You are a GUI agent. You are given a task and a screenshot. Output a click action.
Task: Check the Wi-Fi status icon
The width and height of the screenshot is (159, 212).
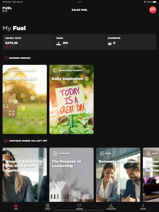145,2
